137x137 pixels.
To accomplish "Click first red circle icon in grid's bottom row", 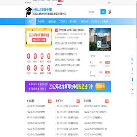I will coord(29,68).
